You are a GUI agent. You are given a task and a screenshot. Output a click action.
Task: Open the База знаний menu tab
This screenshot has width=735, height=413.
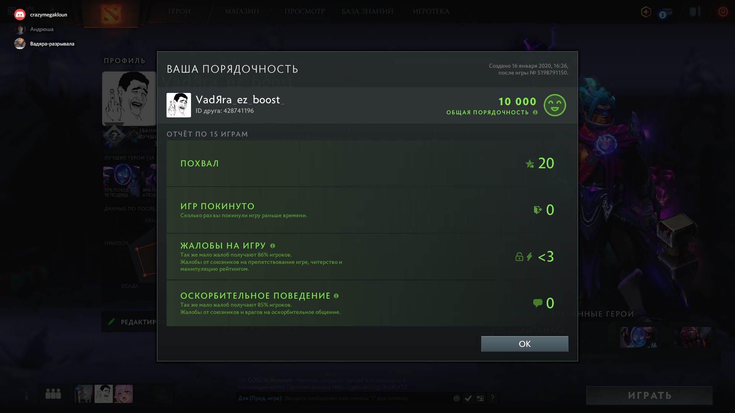(367, 11)
